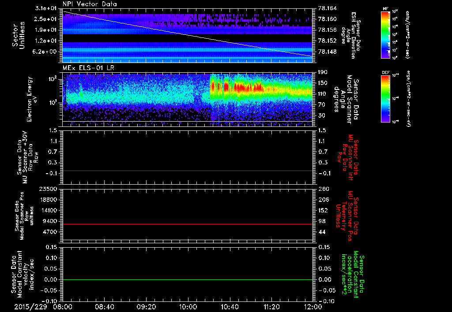Click the green zero-velocity line in bottom panel

(x=188, y=279)
